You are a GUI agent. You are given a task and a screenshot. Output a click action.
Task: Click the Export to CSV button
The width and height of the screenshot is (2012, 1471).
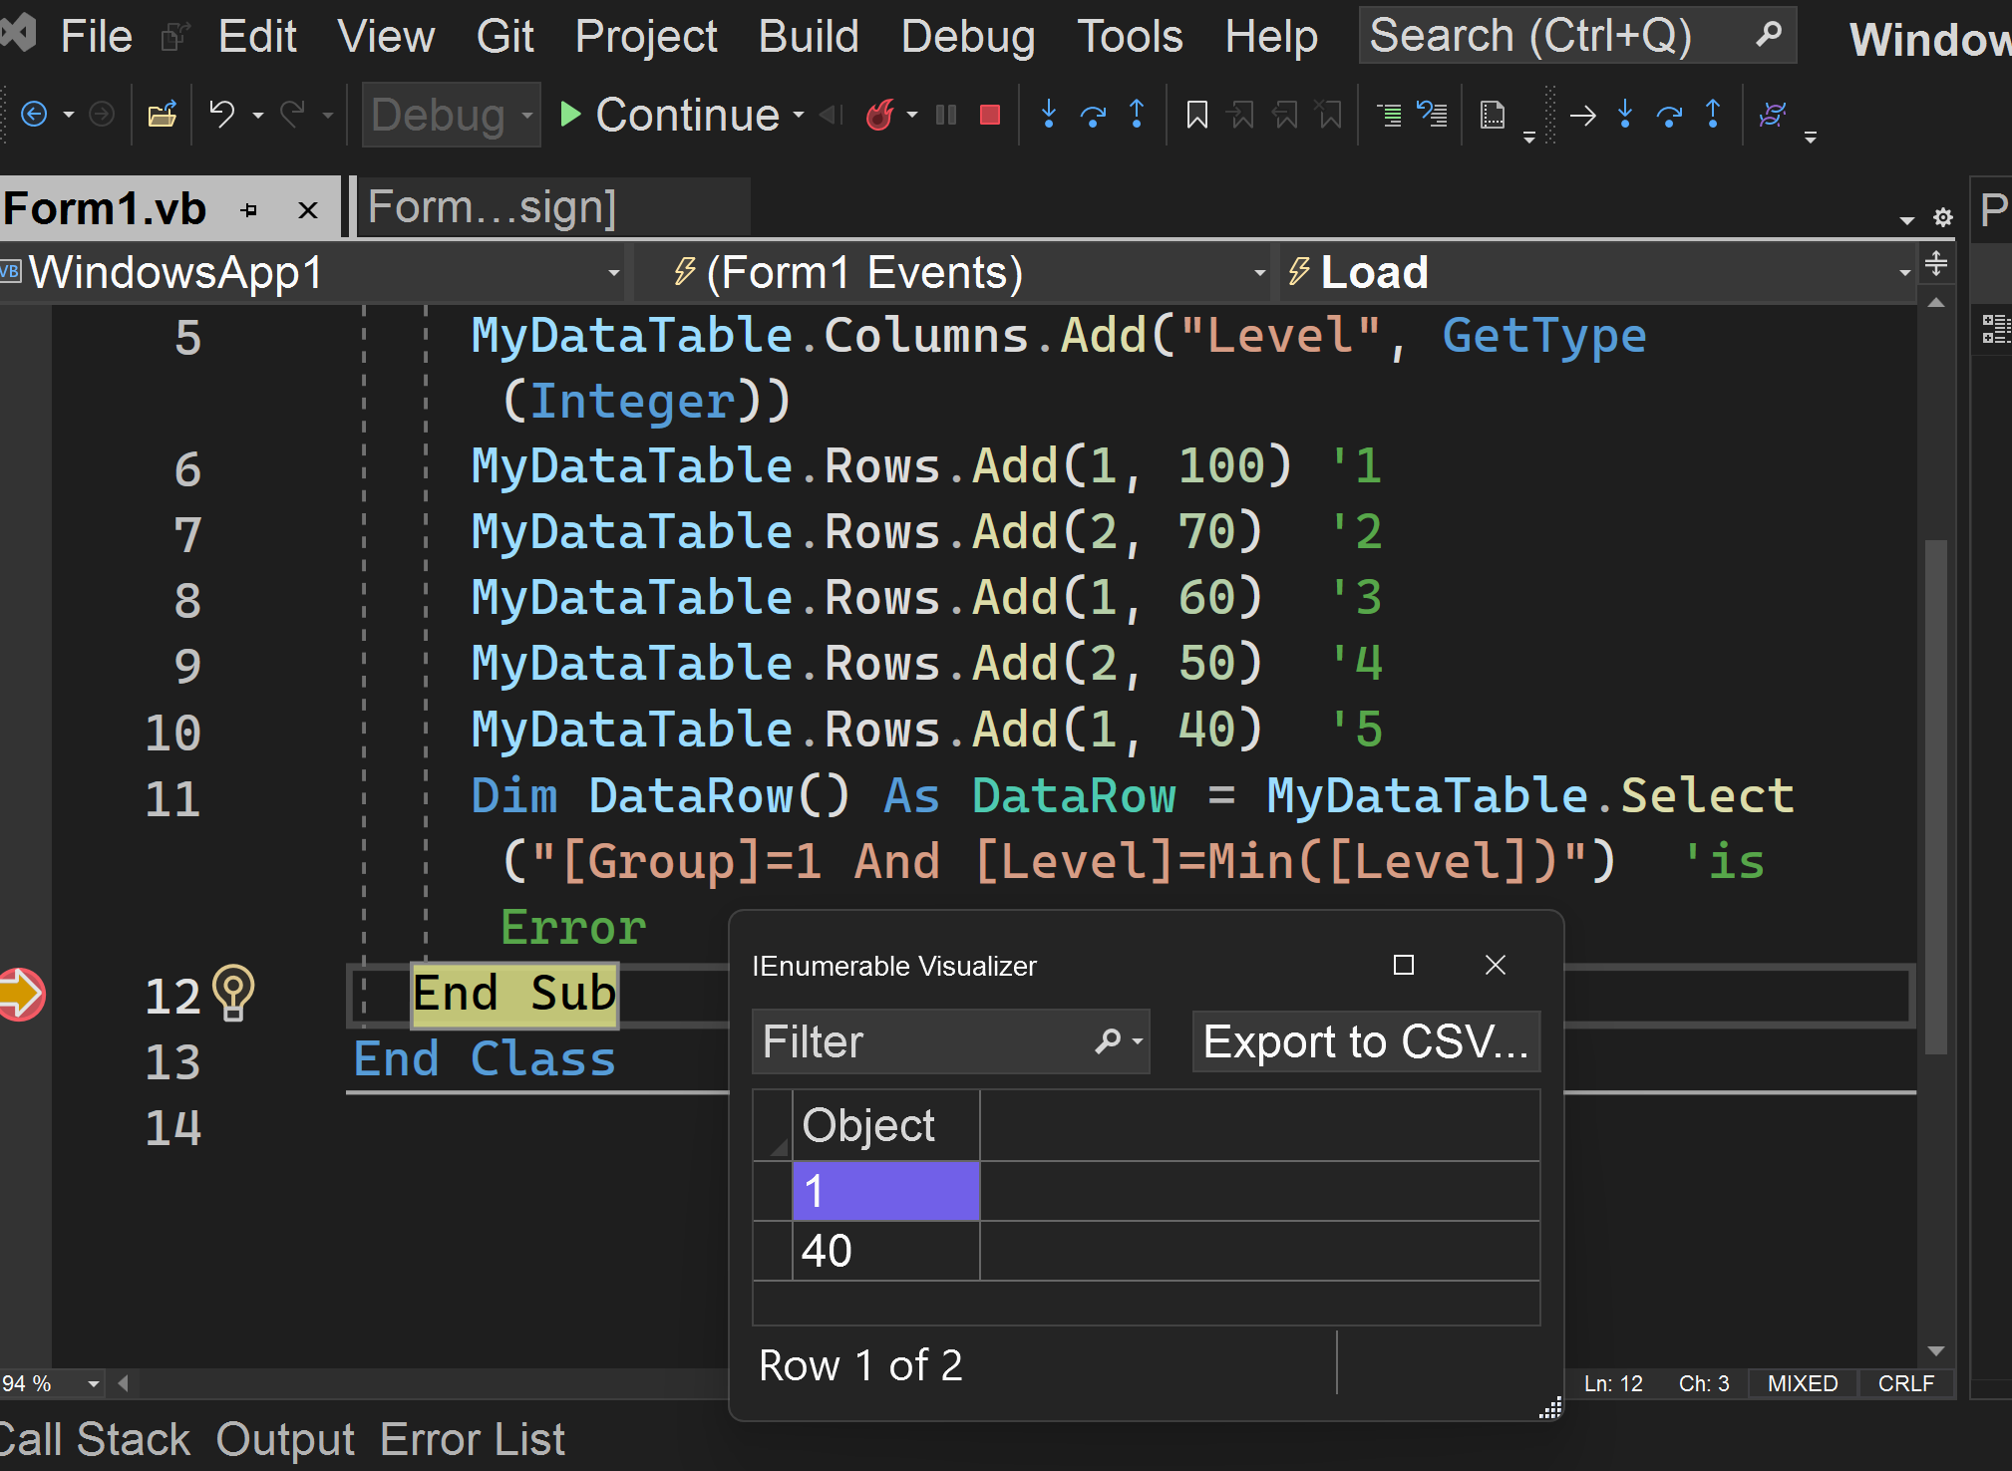[1365, 1041]
